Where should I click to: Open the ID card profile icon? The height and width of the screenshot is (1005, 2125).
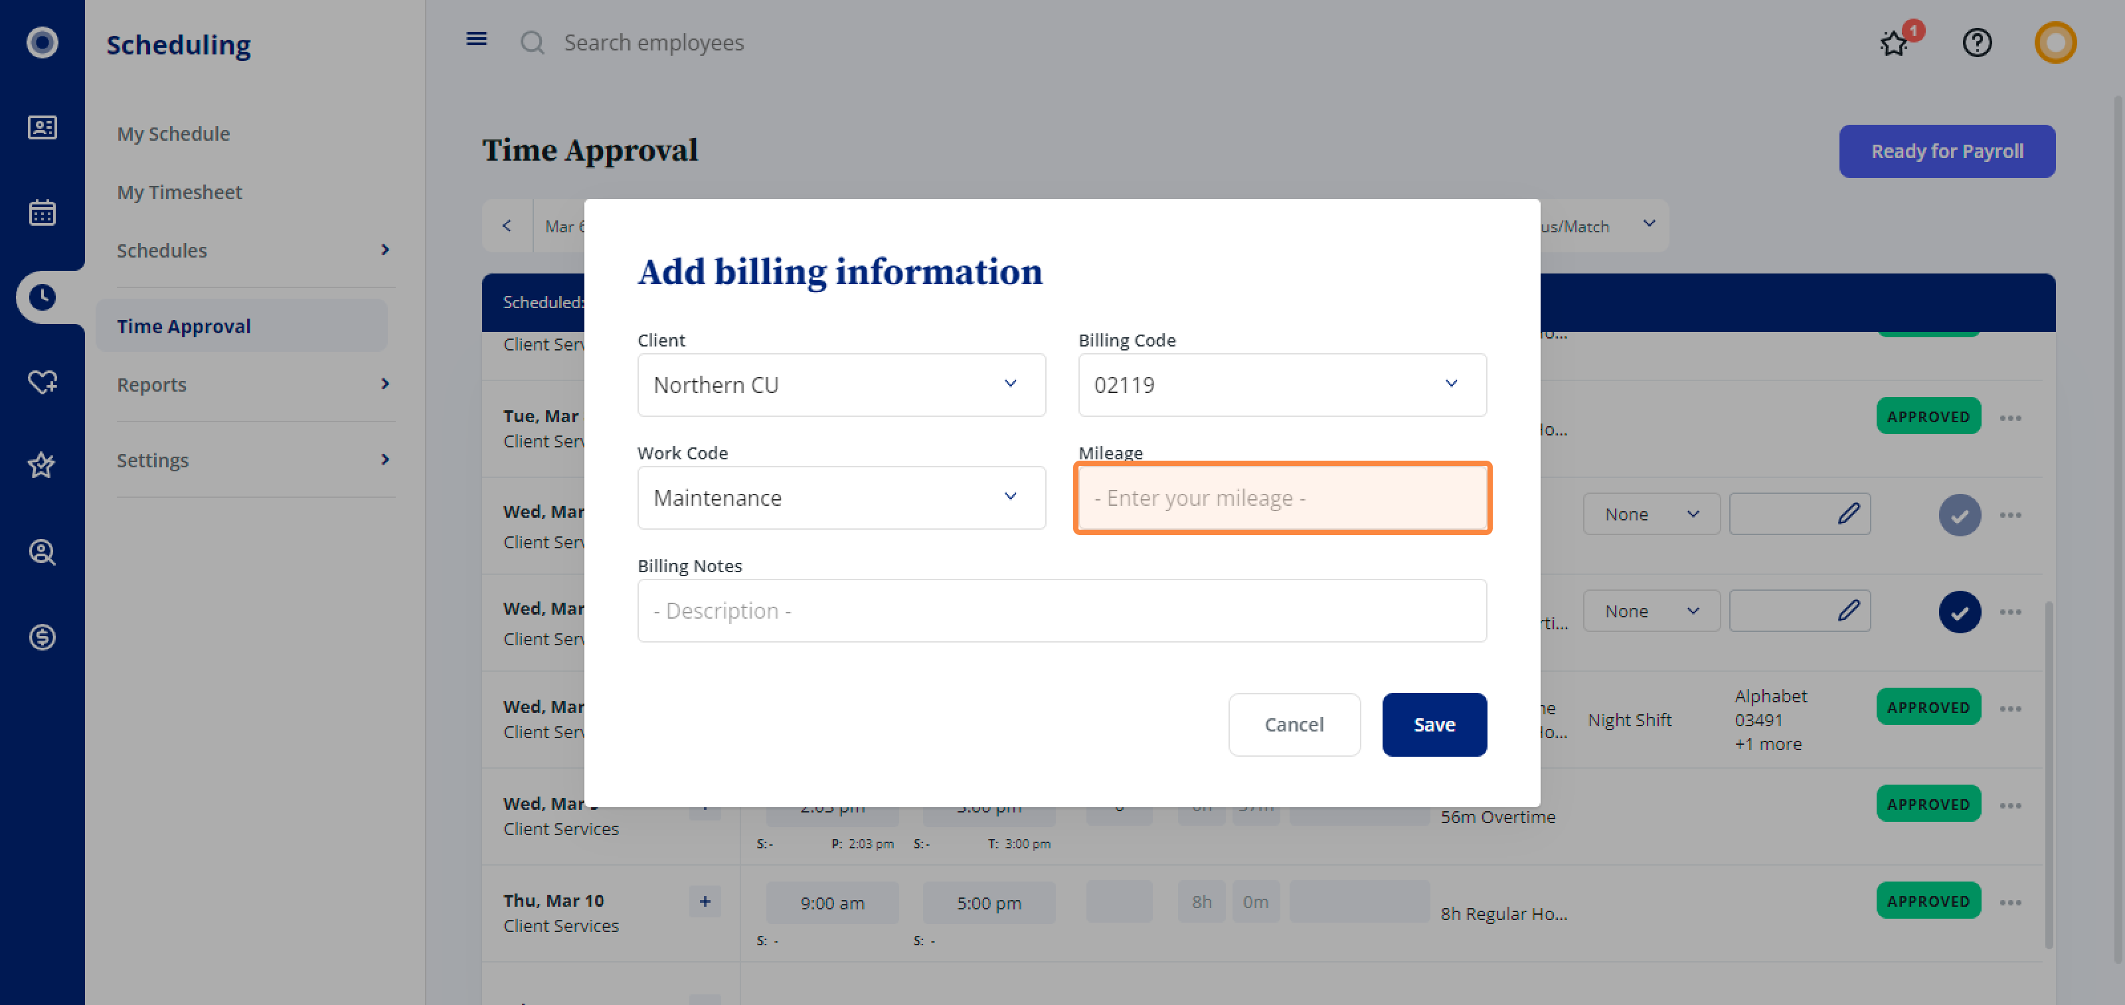(42, 127)
